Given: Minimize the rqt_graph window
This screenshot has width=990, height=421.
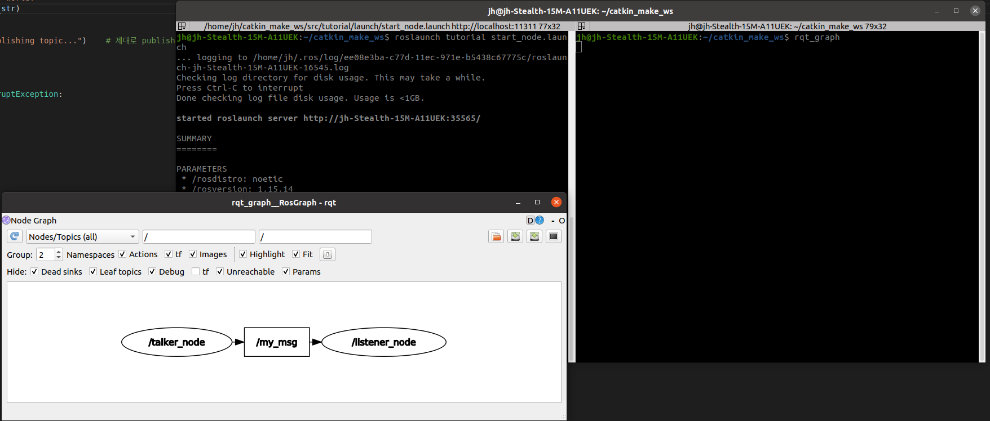Looking at the screenshot, I should pyautogui.click(x=518, y=203).
